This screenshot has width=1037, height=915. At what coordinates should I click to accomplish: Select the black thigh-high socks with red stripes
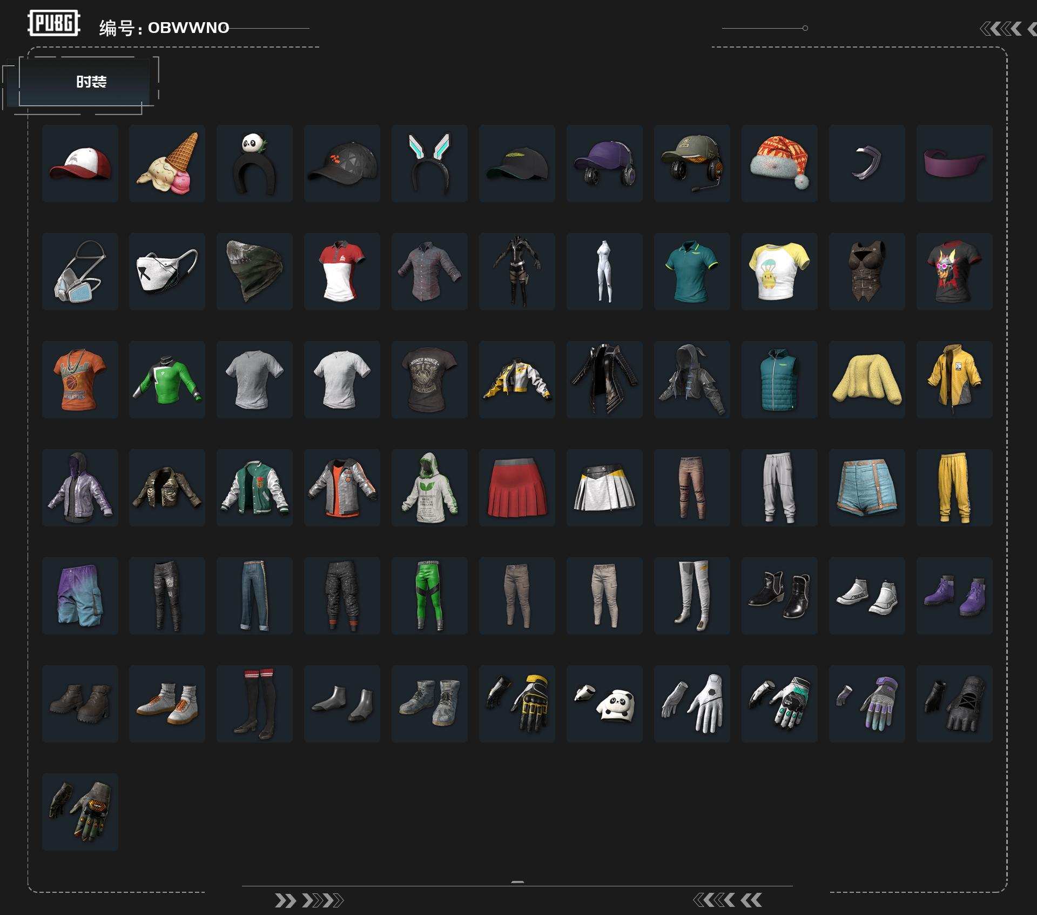pos(254,704)
